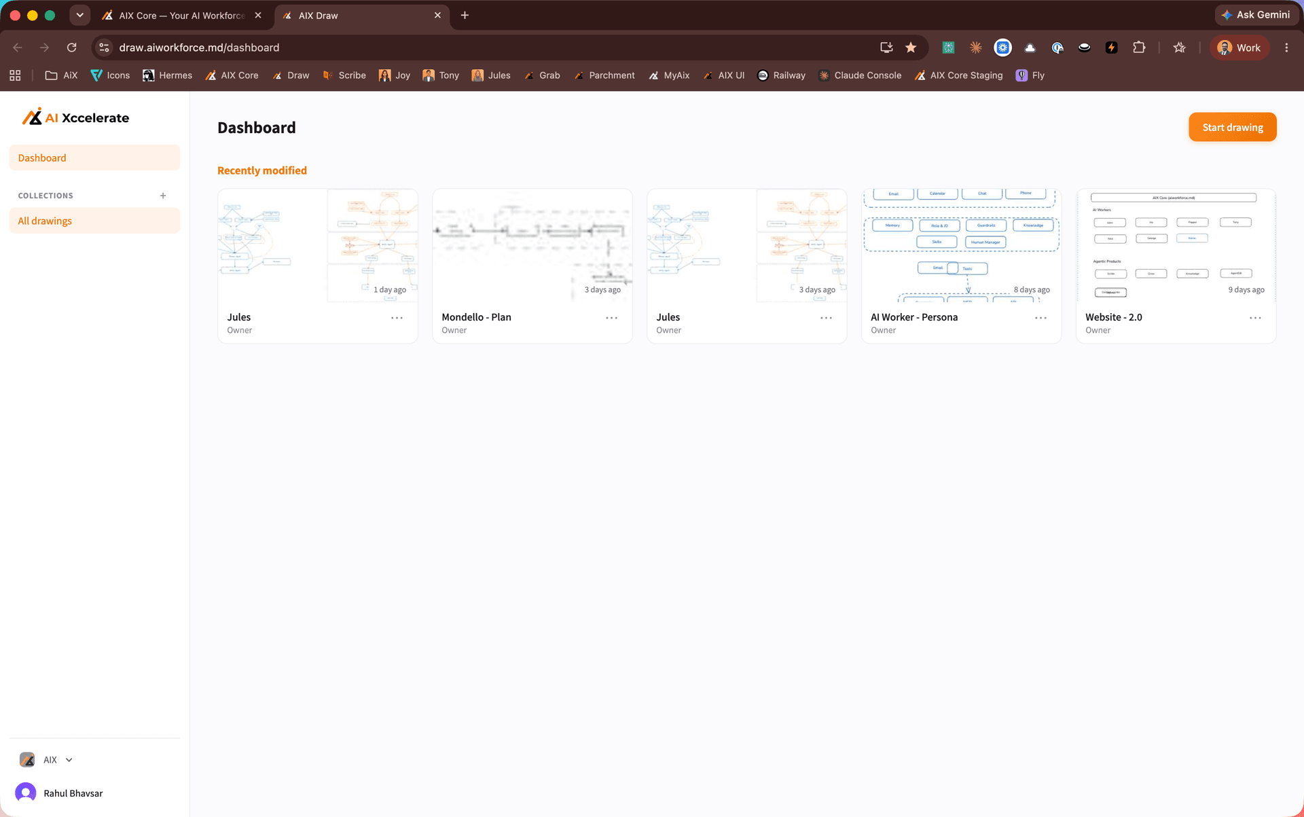Open the Extensions puzzle icon
1304x817 pixels.
1139,48
